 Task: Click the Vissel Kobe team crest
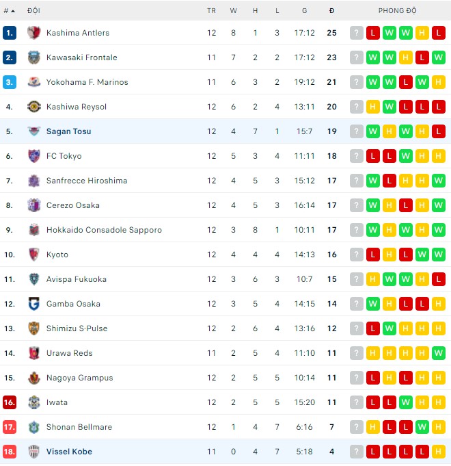point(34,452)
